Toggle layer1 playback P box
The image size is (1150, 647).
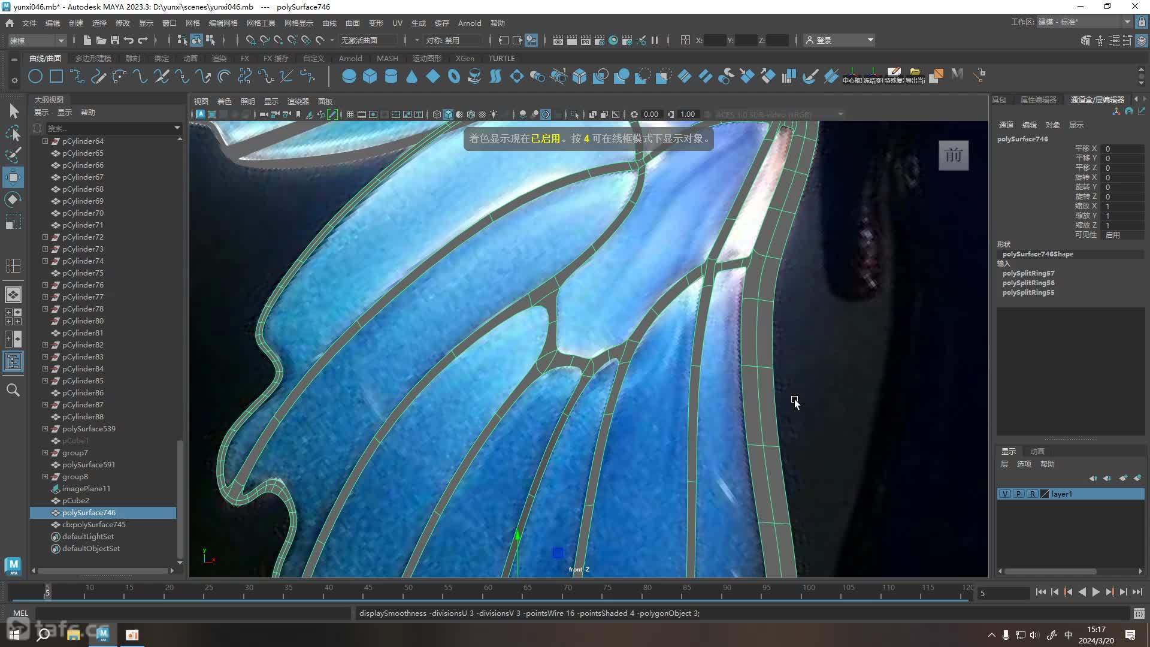1018,494
